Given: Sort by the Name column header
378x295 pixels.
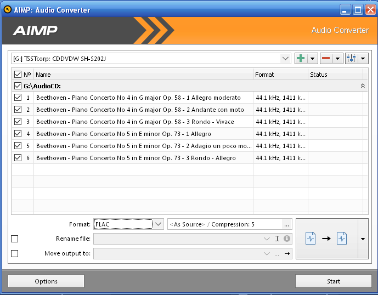Looking at the screenshot, I should tap(143, 75).
